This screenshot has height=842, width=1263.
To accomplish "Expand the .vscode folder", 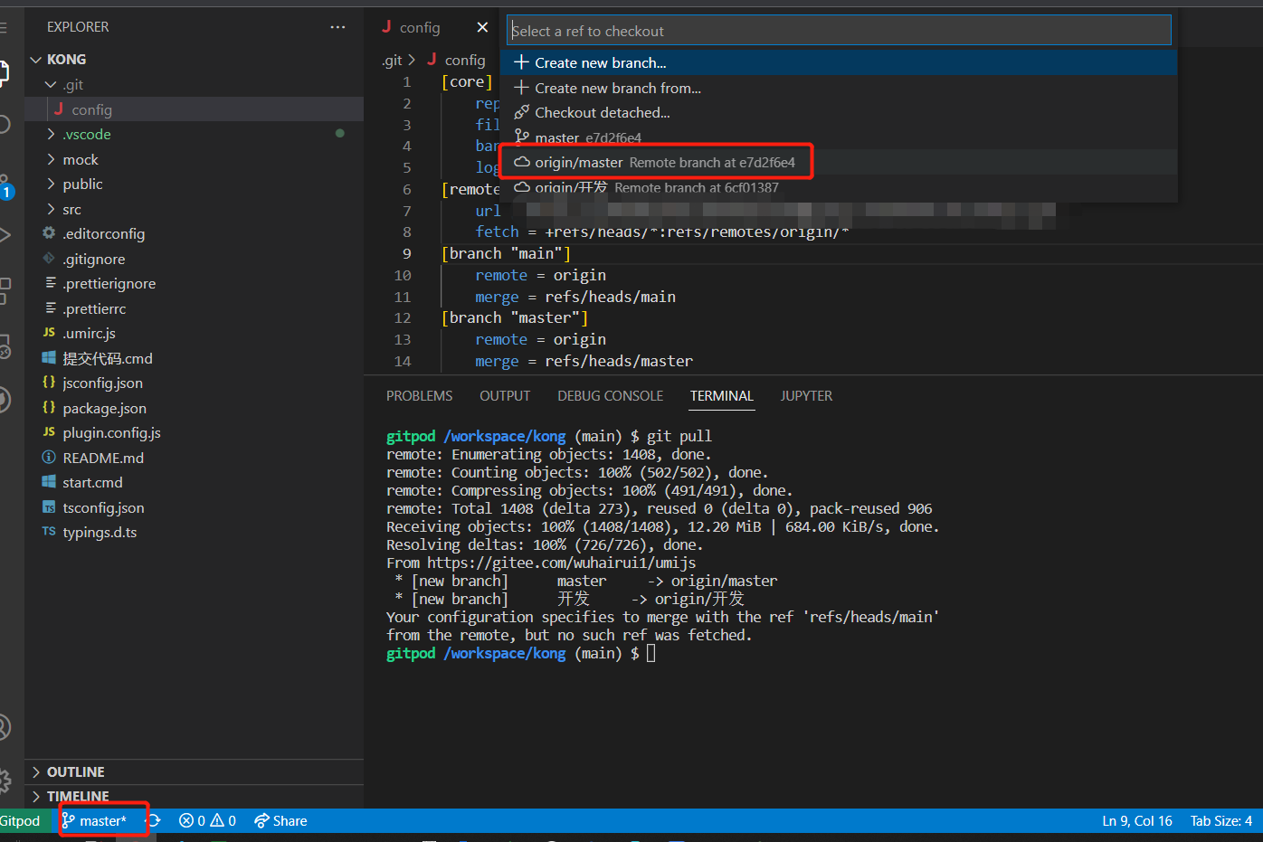I will [x=86, y=134].
